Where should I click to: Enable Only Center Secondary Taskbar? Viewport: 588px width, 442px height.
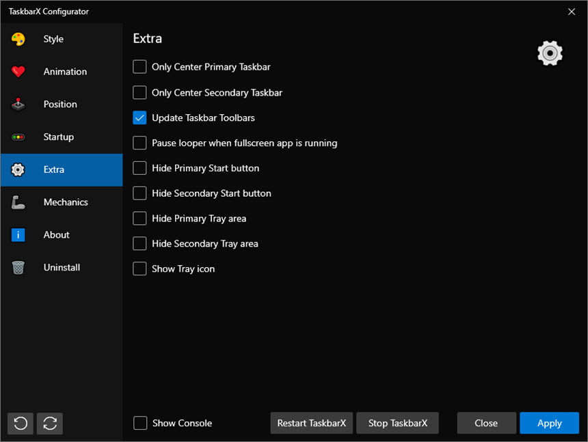(139, 92)
